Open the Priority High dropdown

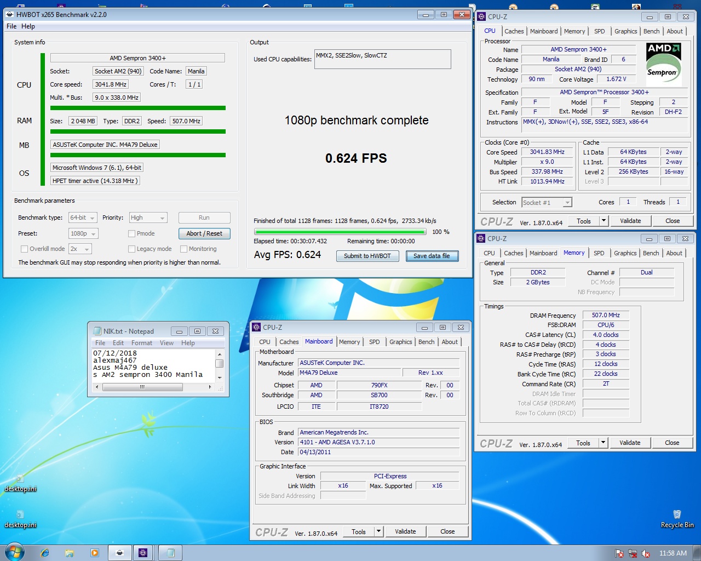[148, 217]
